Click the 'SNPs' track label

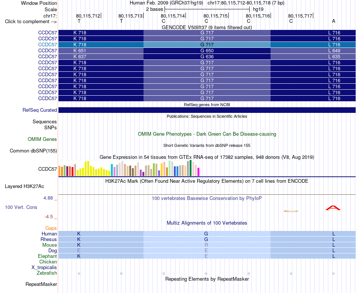tap(51, 127)
